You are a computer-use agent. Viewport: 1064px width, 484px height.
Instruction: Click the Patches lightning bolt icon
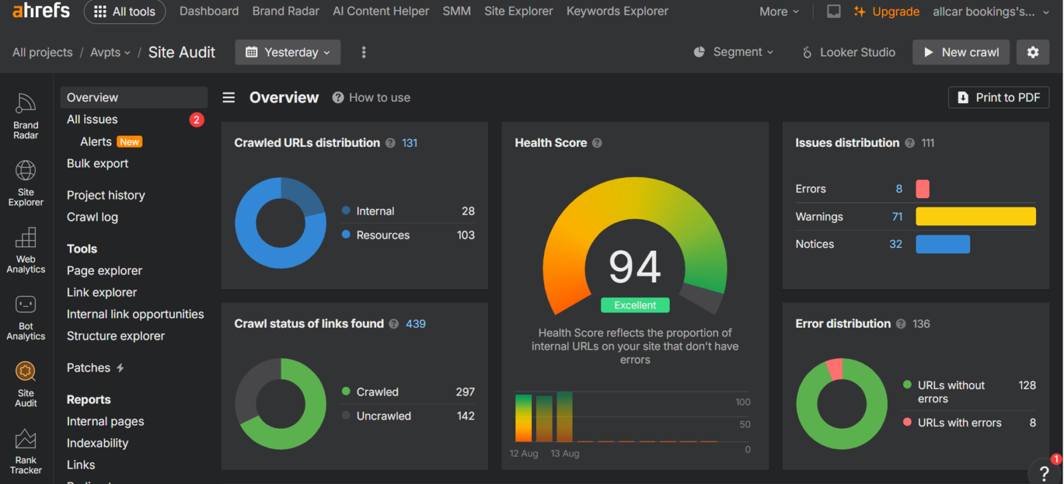pyautogui.click(x=120, y=368)
